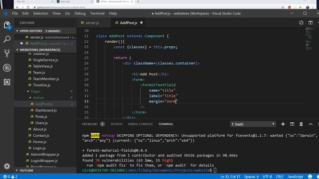Image resolution: width=319 pixels, height=179 pixels.
Task: Click Spaces: 4 indentation setting
Action: coord(251,177)
